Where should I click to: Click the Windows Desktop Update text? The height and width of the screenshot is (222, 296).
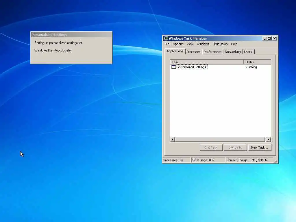tap(53, 50)
